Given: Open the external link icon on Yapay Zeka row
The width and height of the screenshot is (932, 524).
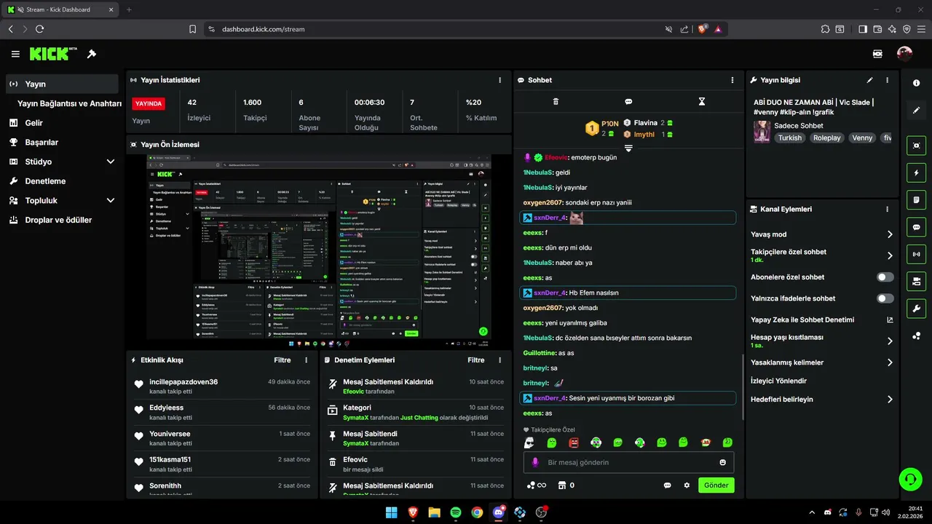Looking at the screenshot, I should (890, 319).
